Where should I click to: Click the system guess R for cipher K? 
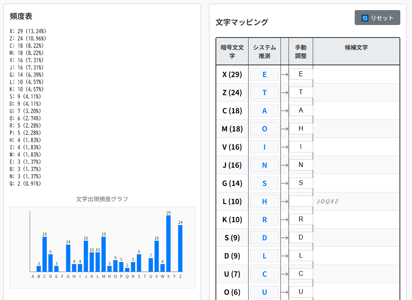[x=264, y=219]
